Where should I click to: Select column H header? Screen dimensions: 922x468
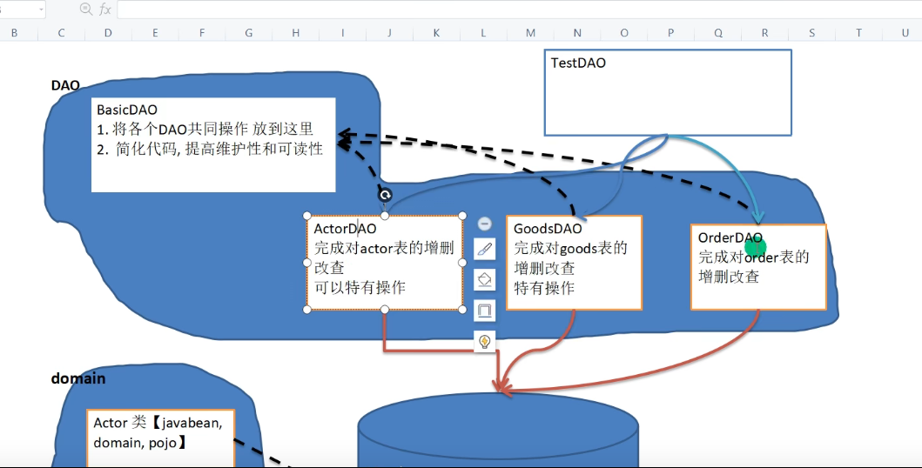pyautogui.click(x=296, y=33)
